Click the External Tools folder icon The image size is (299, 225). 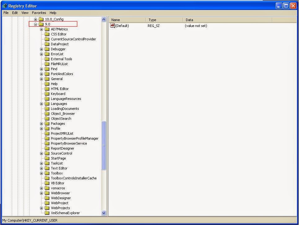tap(47, 59)
